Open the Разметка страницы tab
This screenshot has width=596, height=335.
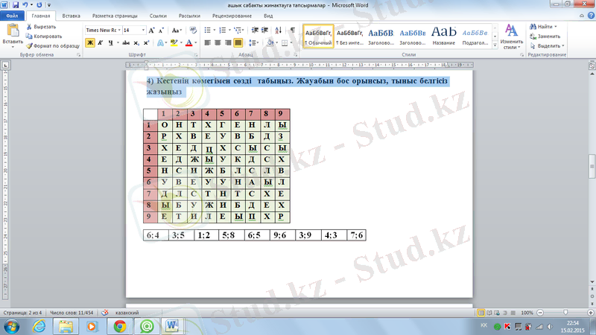[115, 15]
